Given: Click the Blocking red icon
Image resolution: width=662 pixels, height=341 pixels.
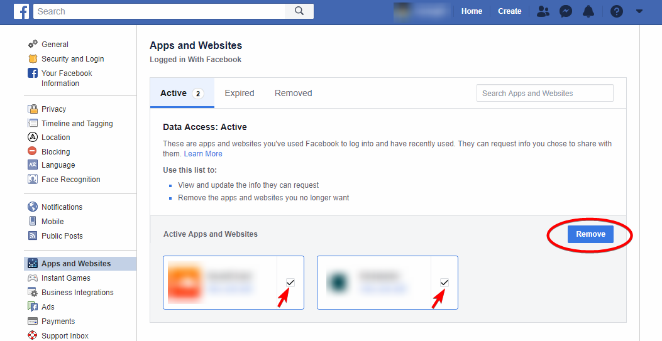Looking at the screenshot, I should pos(33,151).
